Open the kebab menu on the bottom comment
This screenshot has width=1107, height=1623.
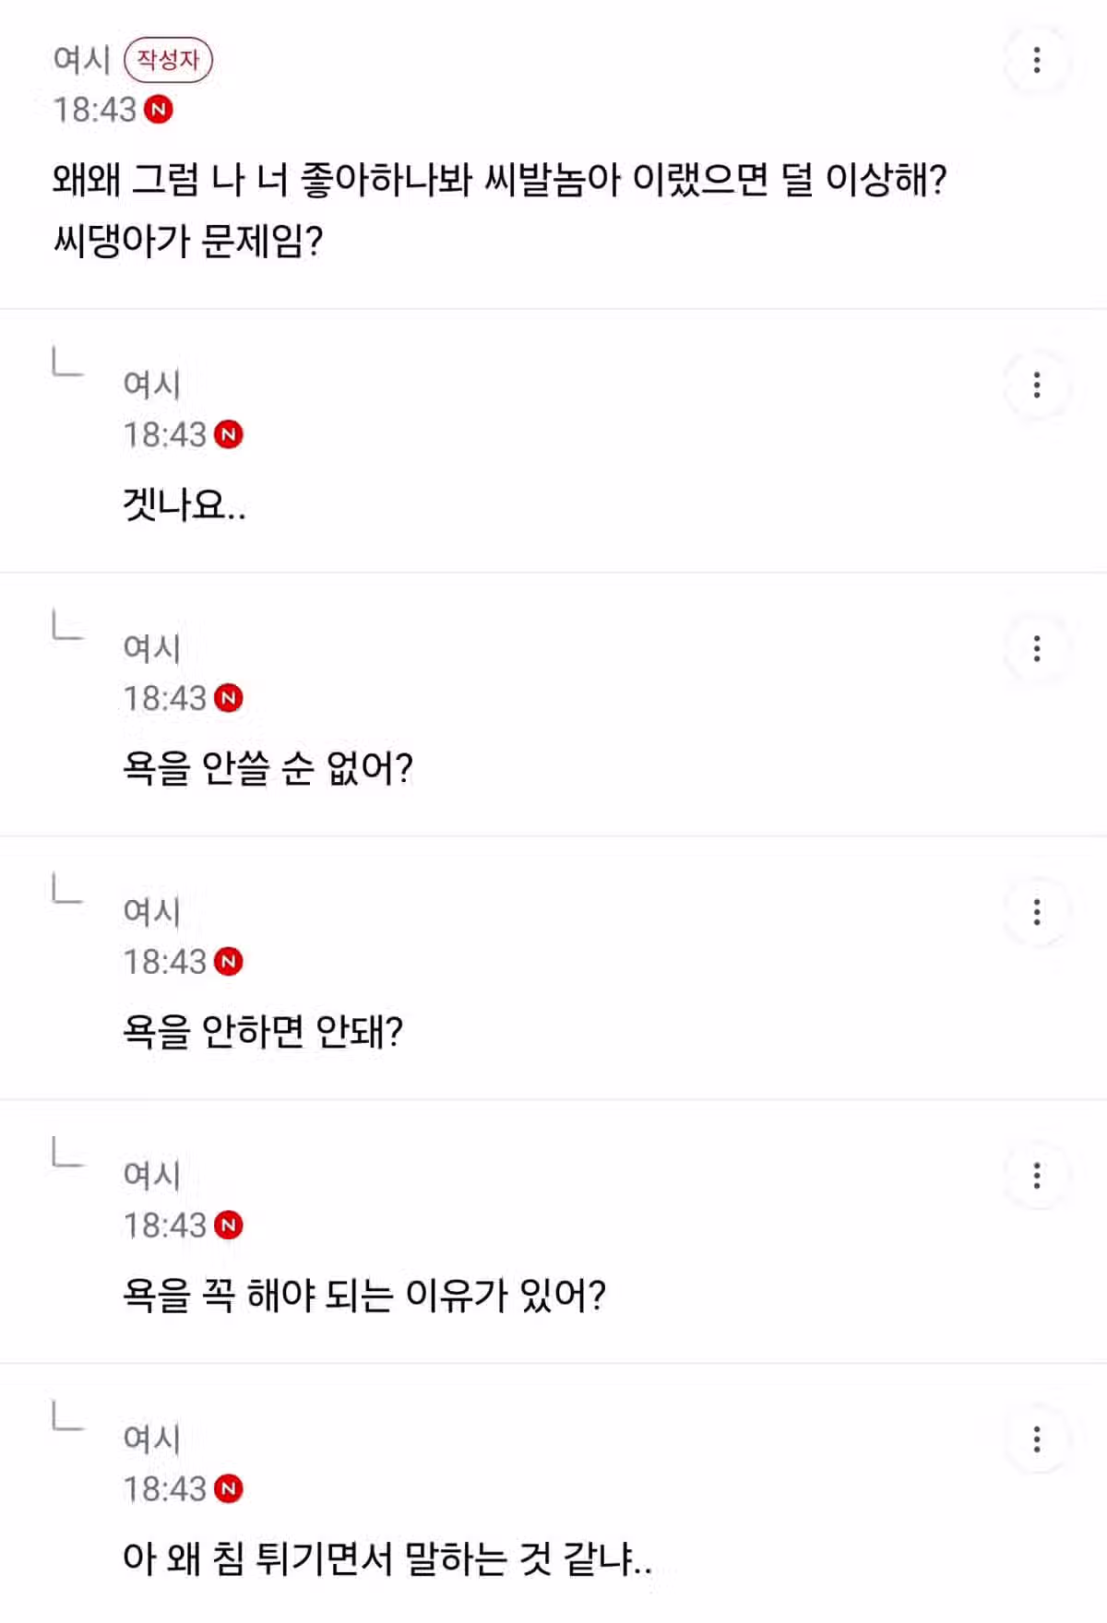pyautogui.click(x=1035, y=1439)
